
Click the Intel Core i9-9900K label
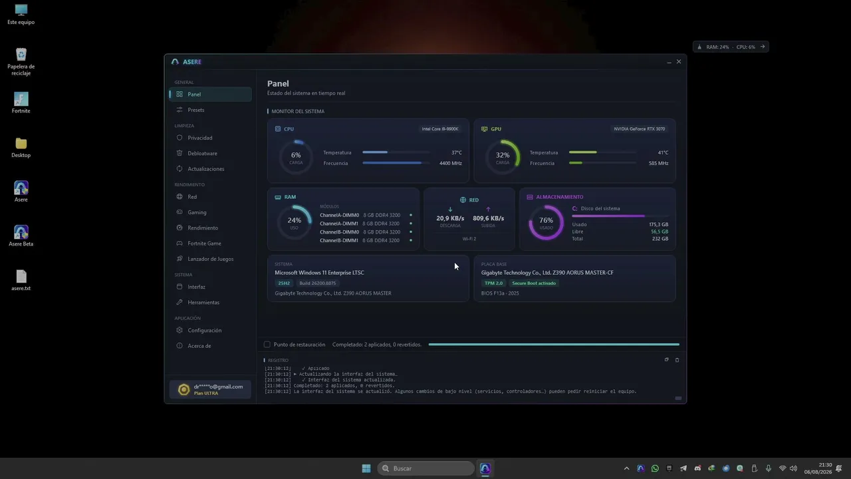click(440, 129)
